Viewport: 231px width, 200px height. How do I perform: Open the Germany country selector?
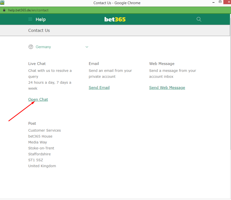(43, 47)
